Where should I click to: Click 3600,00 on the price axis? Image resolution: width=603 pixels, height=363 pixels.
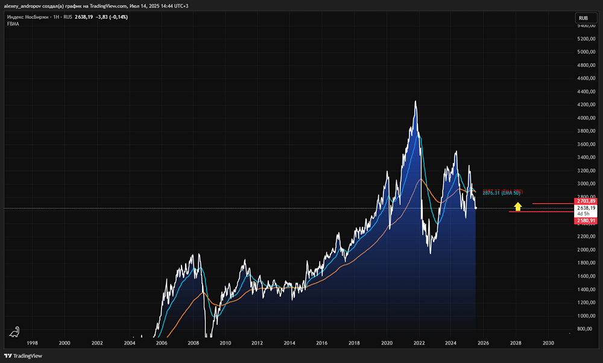point(586,144)
